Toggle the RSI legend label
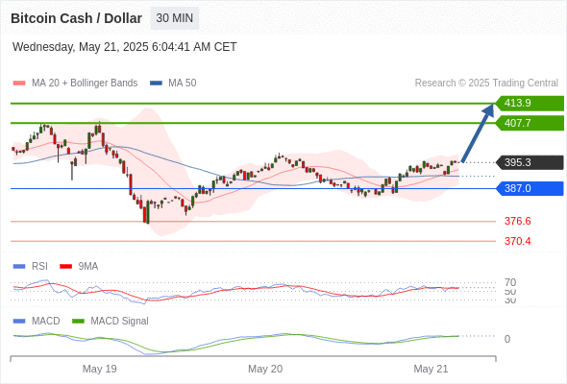Viewport: 567px width, 384px height. (x=39, y=266)
